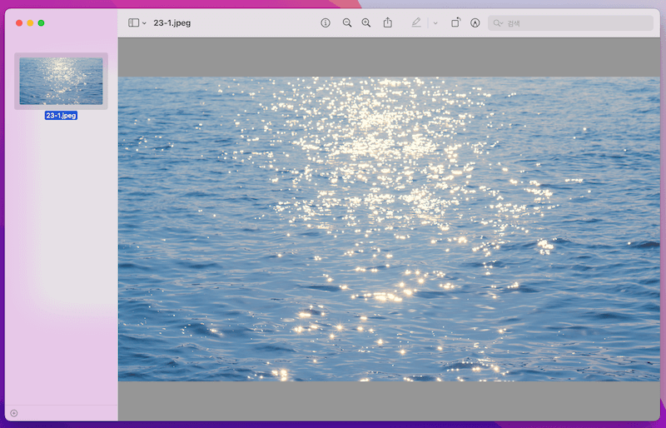The width and height of the screenshot is (666, 428).
Task: Zoom out of the image
Action: 347,23
